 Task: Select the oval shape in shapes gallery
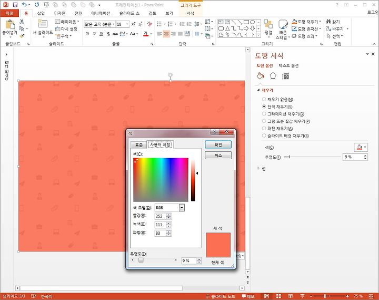click(x=252, y=22)
